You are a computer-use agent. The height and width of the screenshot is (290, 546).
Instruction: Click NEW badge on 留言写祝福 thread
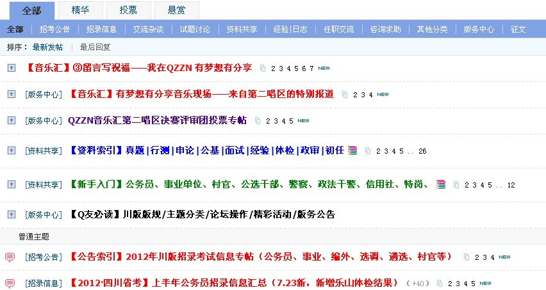pos(324,68)
